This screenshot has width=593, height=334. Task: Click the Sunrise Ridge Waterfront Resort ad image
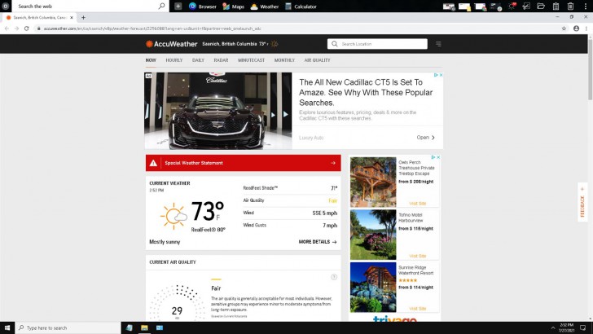(x=373, y=287)
